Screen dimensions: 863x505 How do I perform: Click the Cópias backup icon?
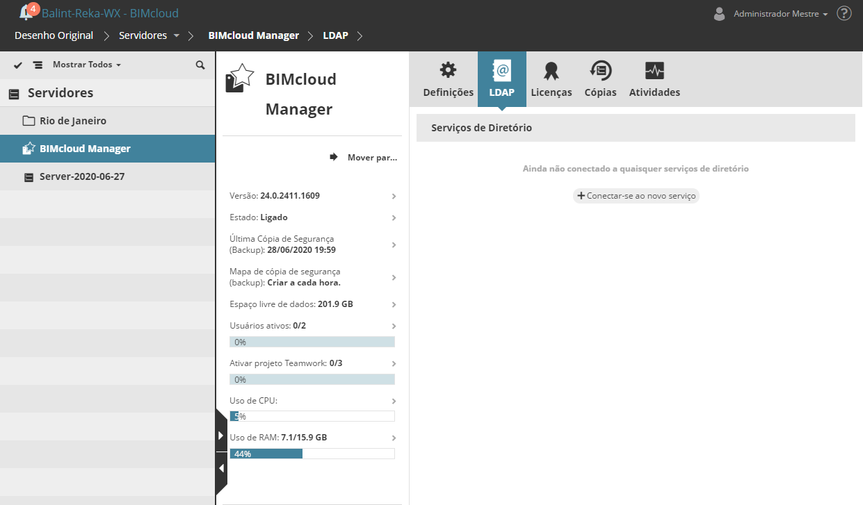(600, 69)
